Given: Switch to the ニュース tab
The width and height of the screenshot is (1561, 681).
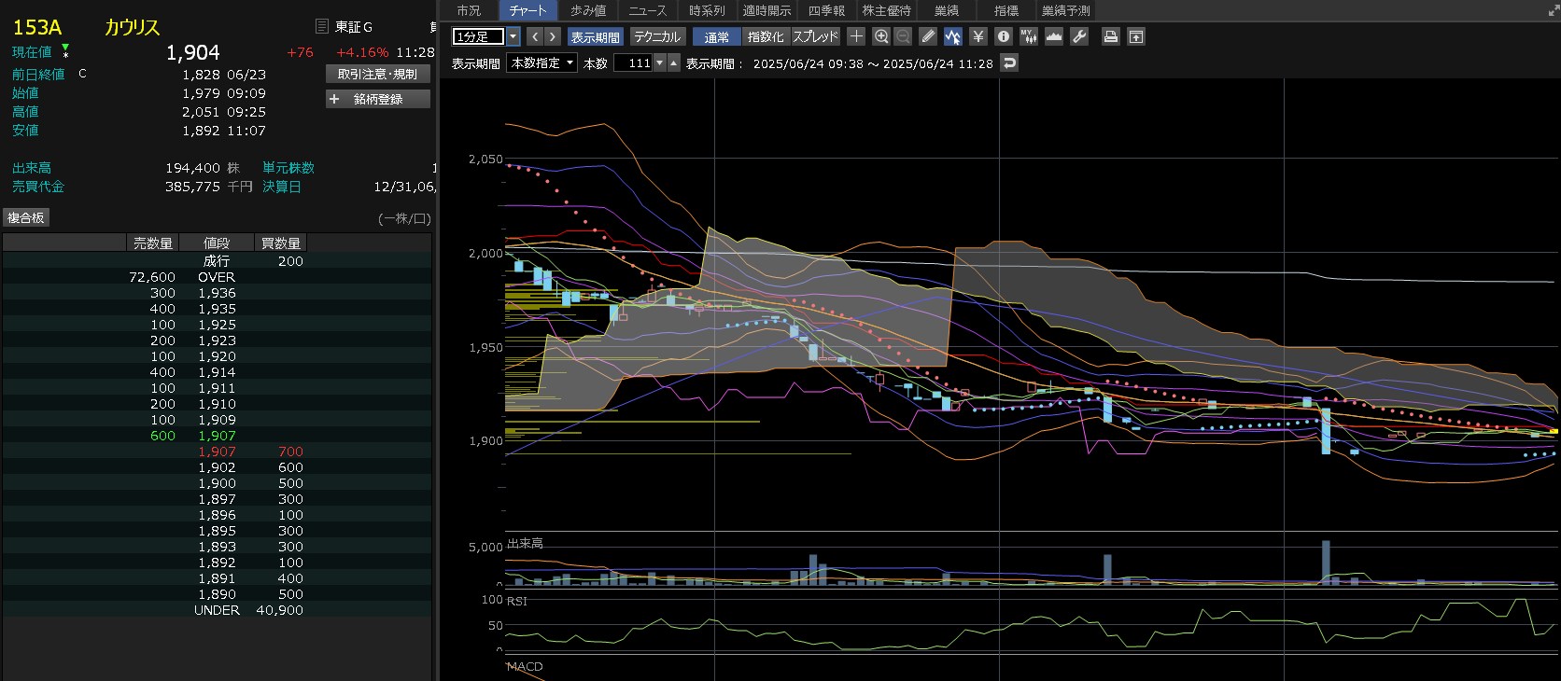Looking at the screenshot, I should pos(647,10).
